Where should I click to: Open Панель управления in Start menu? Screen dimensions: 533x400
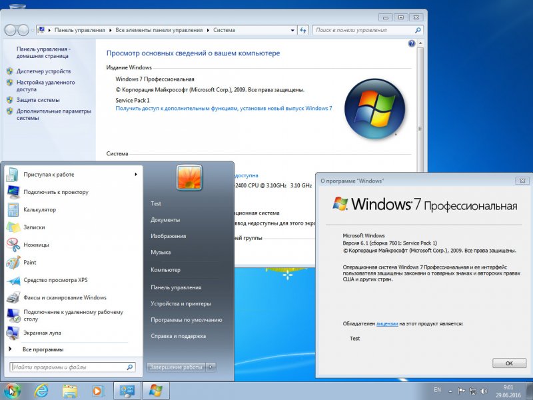[176, 287]
